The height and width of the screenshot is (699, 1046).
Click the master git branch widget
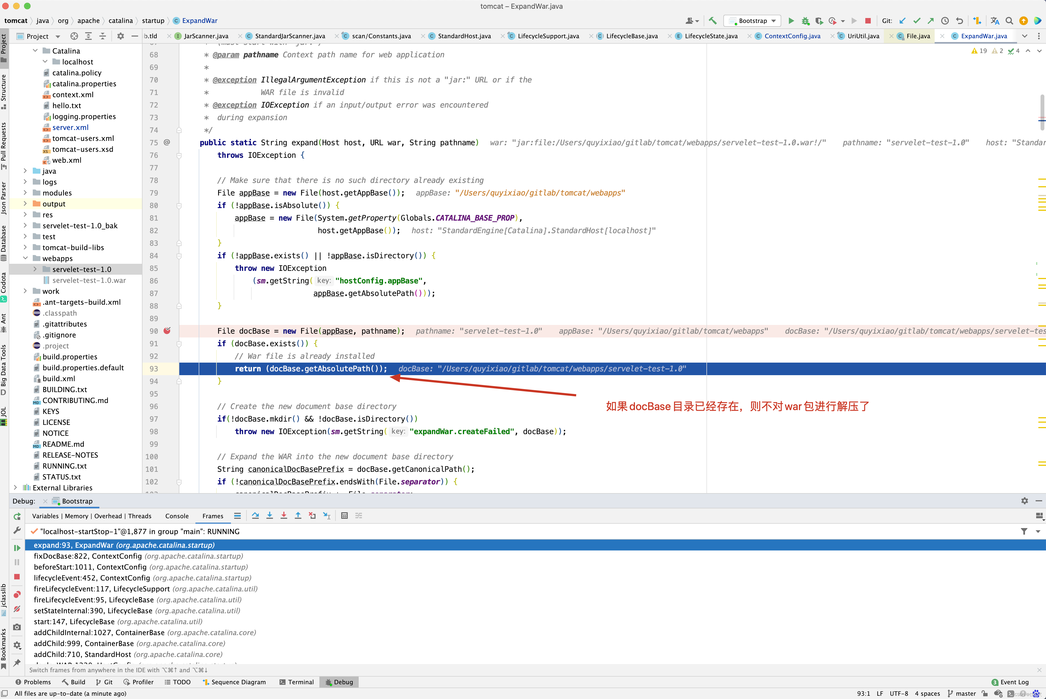[x=961, y=694]
